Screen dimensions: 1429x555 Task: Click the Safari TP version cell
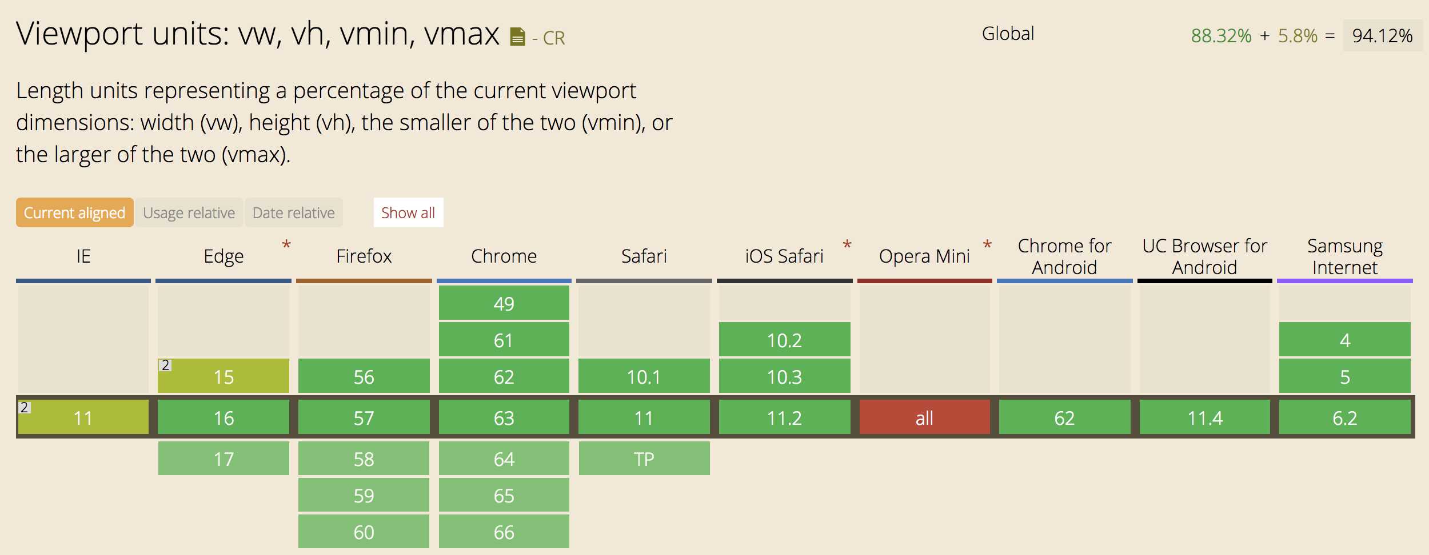(x=644, y=459)
